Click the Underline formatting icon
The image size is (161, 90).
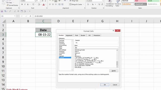[28, 4]
